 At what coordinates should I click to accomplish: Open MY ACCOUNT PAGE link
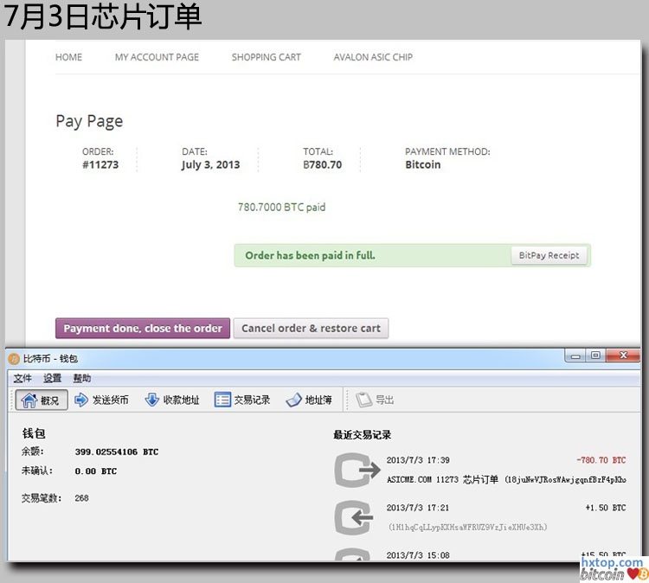pos(157,57)
